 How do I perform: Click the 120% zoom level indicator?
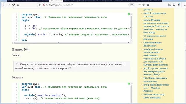(131, 5)
